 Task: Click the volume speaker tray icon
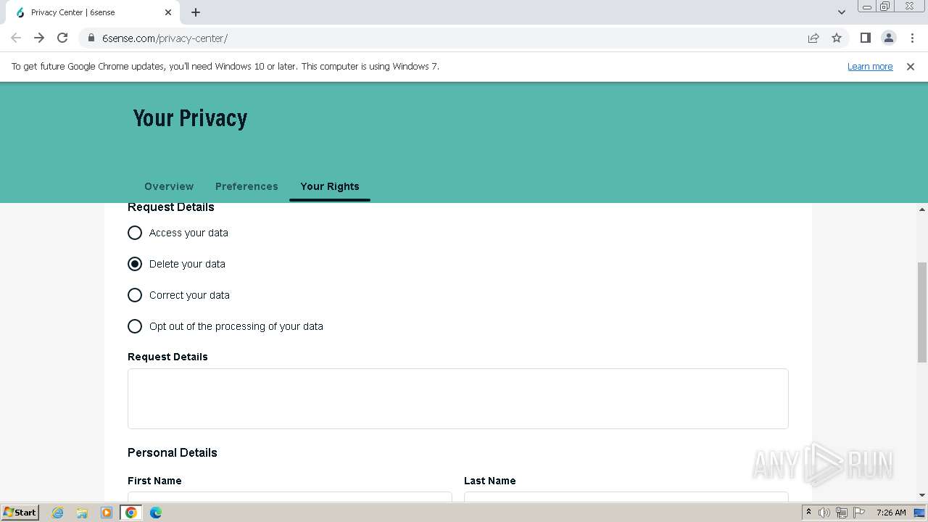point(824,513)
